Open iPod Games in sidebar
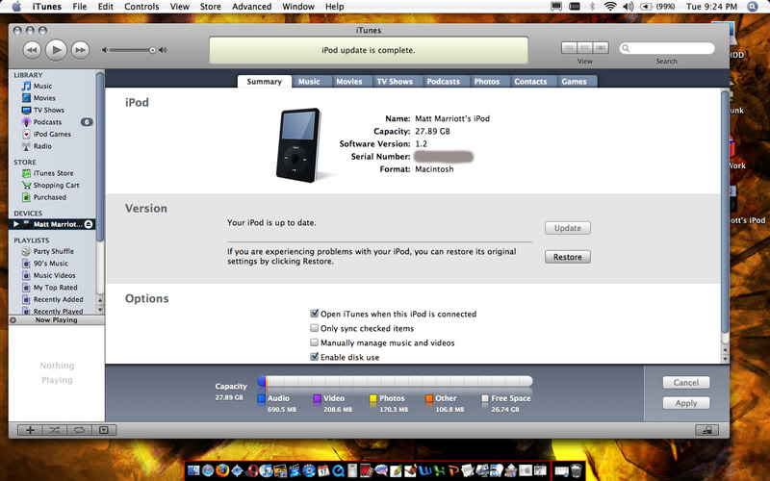Viewport: 770px width, 481px height. pyautogui.click(x=53, y=134)
